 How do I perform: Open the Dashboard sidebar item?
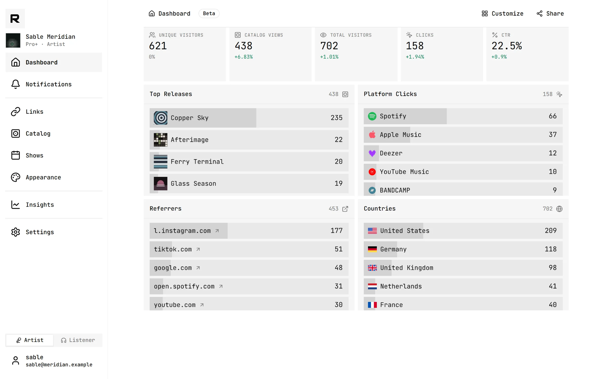tap(54, 62)
